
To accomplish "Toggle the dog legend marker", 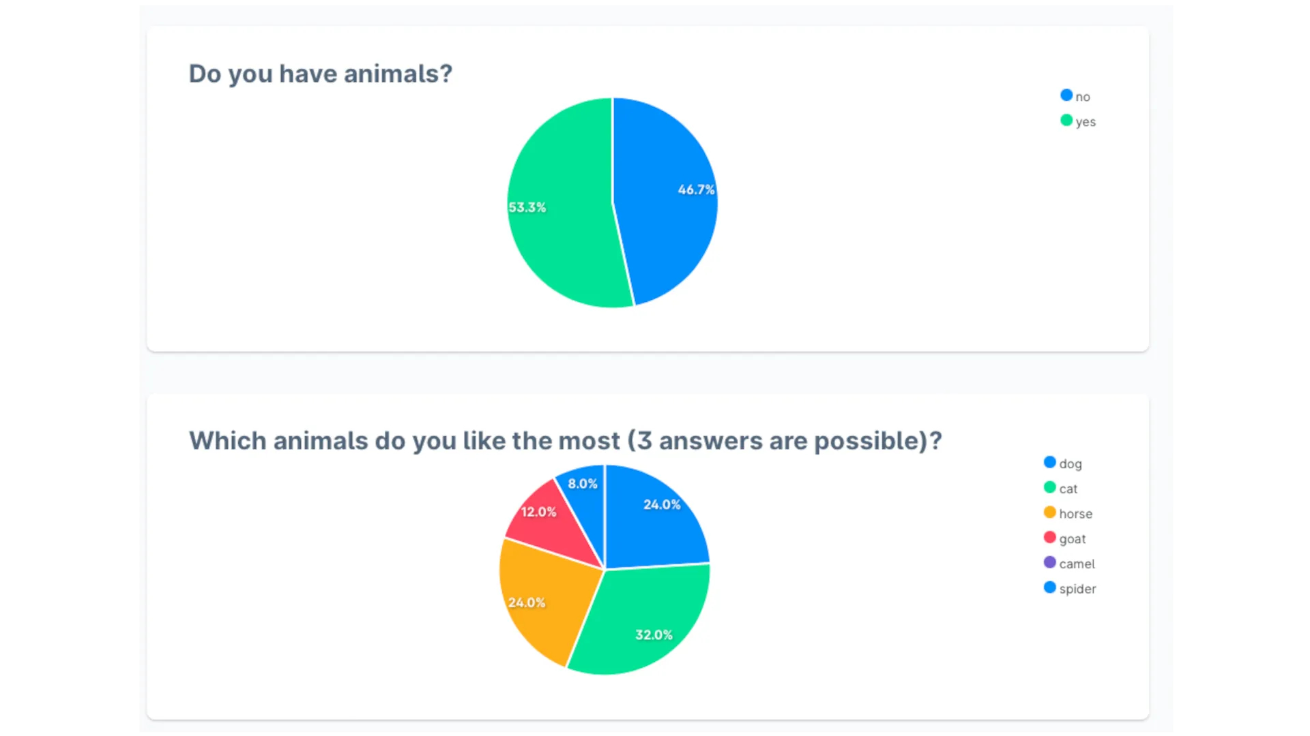I will click(1050, 463).
